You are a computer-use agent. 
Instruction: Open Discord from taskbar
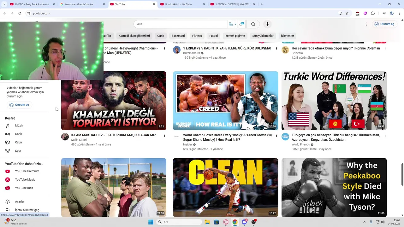click(x=244, y=222)
